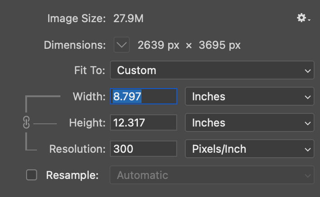The height and width of the screenshot is (197, 320).
Task: Click the Resolution field showing 300
Action: (143, 149)
